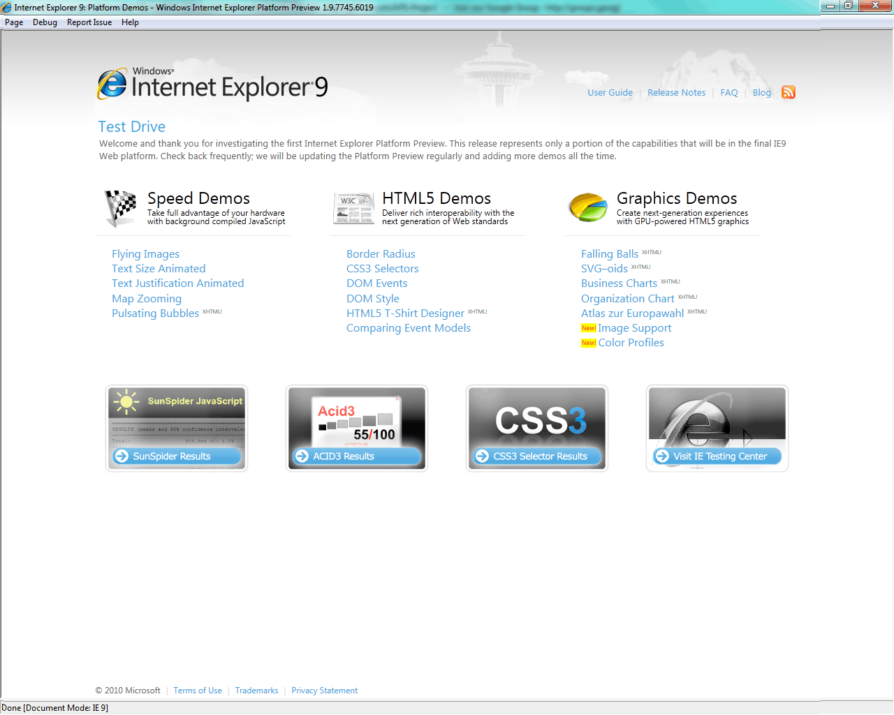Screen dimensions: 894x715
Task: Click the Graphics Demos heading
Action: point(677,198)
